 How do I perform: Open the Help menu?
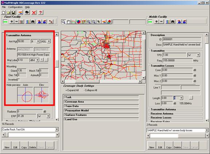tap(27, 7)
